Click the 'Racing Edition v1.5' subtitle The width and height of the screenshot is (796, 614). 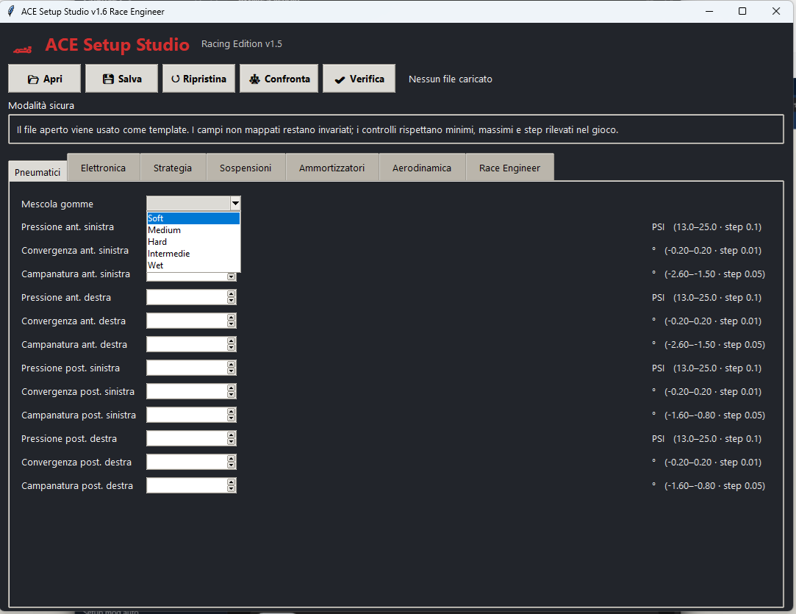242,44
